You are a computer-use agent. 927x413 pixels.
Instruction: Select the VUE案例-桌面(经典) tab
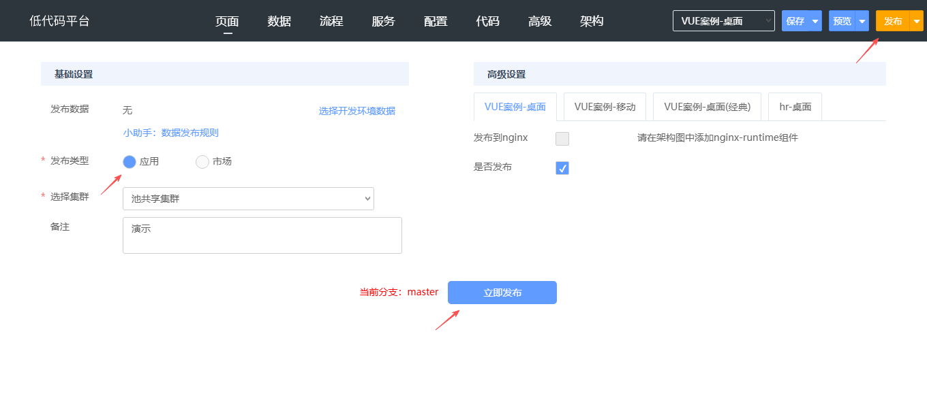pyautogui.click(x=707, y=107)
